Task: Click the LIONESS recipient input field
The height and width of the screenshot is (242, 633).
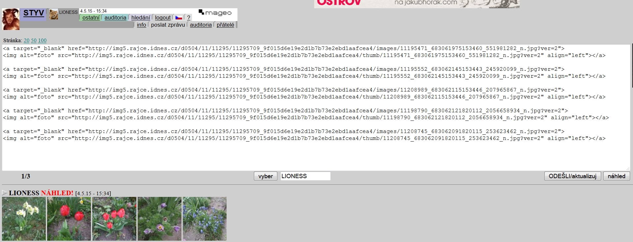Action: pos(305,176)
